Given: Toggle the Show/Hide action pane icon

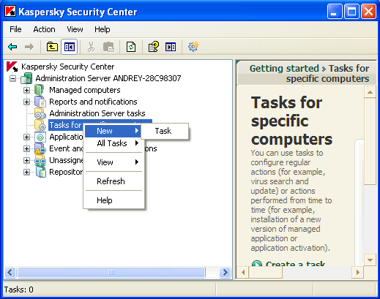Looking at the screenshot, I should 171,47.
